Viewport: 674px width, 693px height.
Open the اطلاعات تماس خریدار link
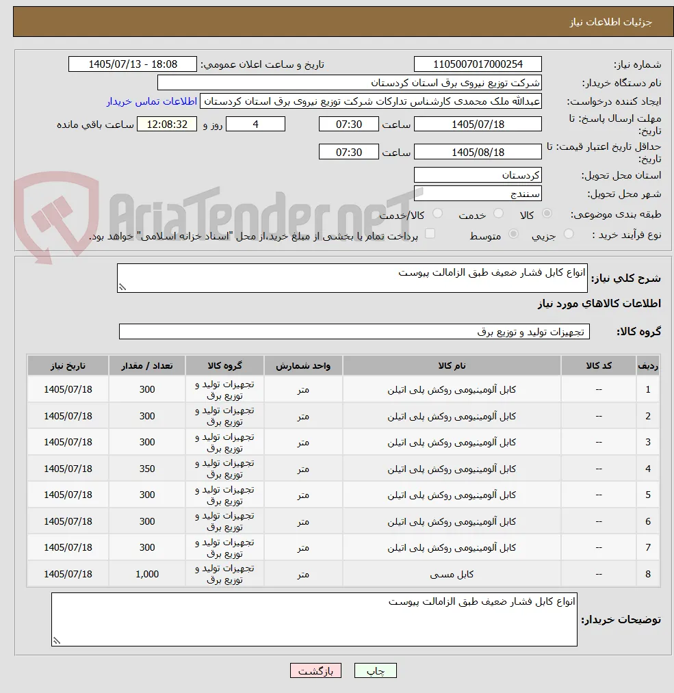152,102
